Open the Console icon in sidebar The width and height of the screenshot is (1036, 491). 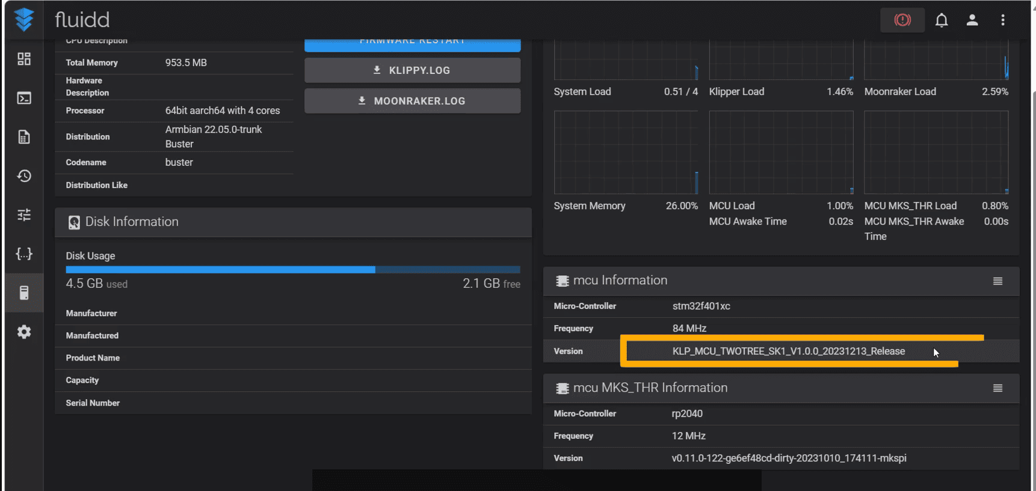tap(24, 98)
